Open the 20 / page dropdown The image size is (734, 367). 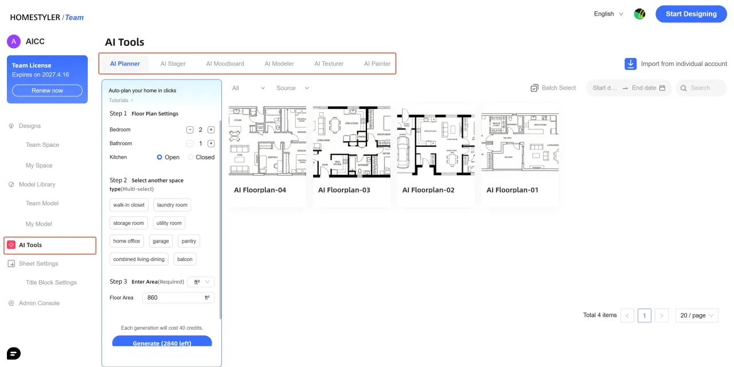pyautogui.click(x=697, y=315)
